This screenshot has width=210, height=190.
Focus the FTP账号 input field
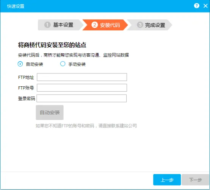click(x=82, y=88)
